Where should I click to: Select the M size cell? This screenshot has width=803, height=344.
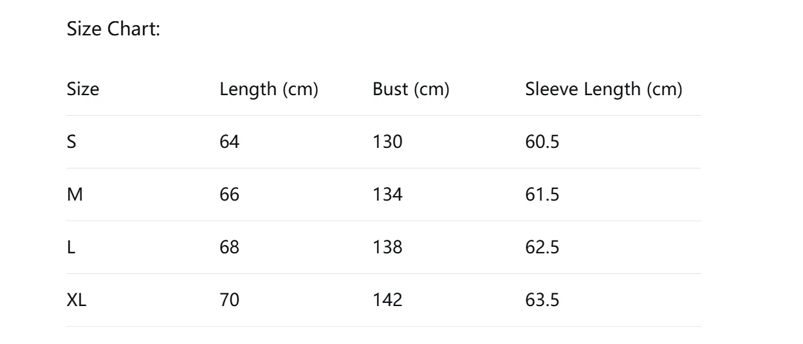[x=75, y=195]
